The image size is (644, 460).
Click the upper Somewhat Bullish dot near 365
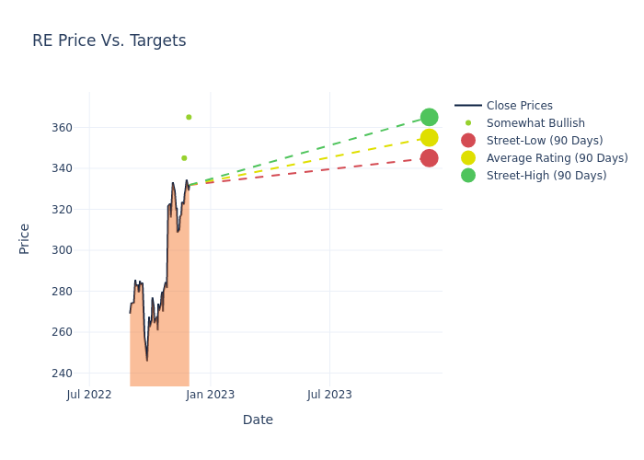click(189, 117)
